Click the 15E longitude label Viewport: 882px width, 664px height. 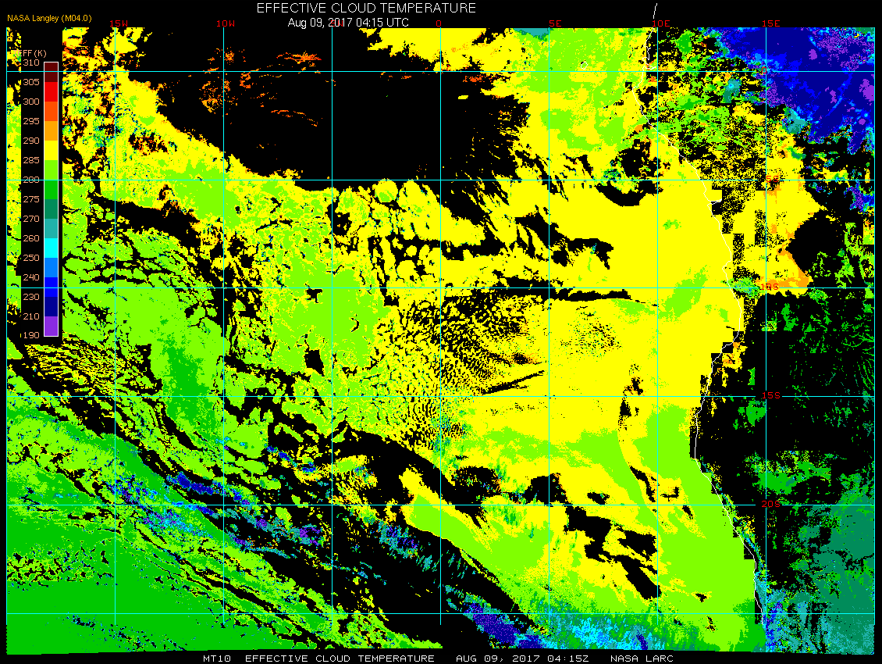click(770, 23)
